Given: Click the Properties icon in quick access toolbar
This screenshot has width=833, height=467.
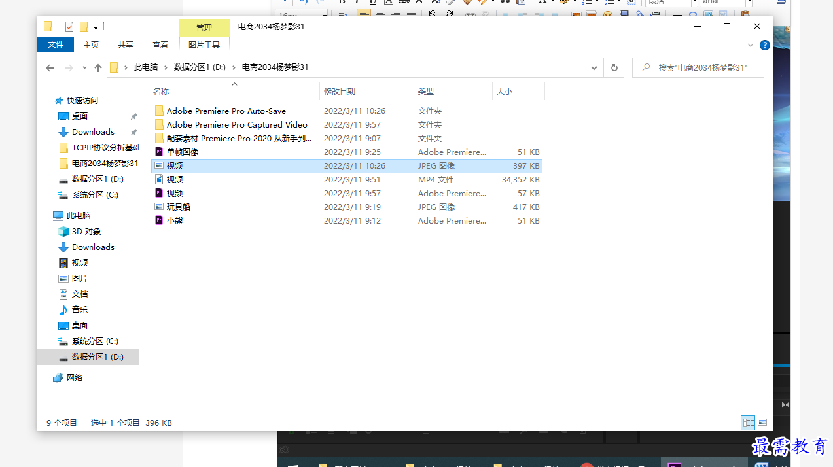Looking at the screenshot, I should click(x=69, y=27).
